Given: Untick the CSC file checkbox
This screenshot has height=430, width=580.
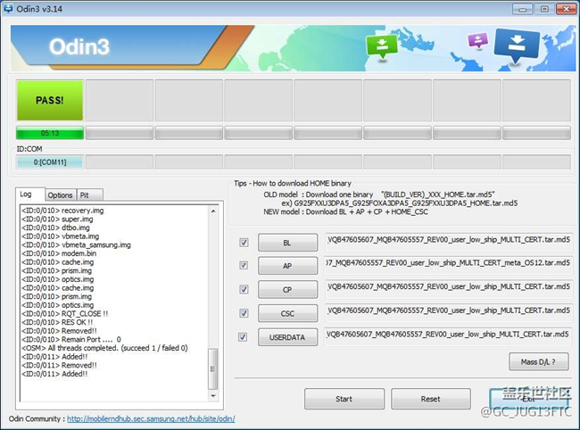Looking at the screenshot, I should coord(244,313).
